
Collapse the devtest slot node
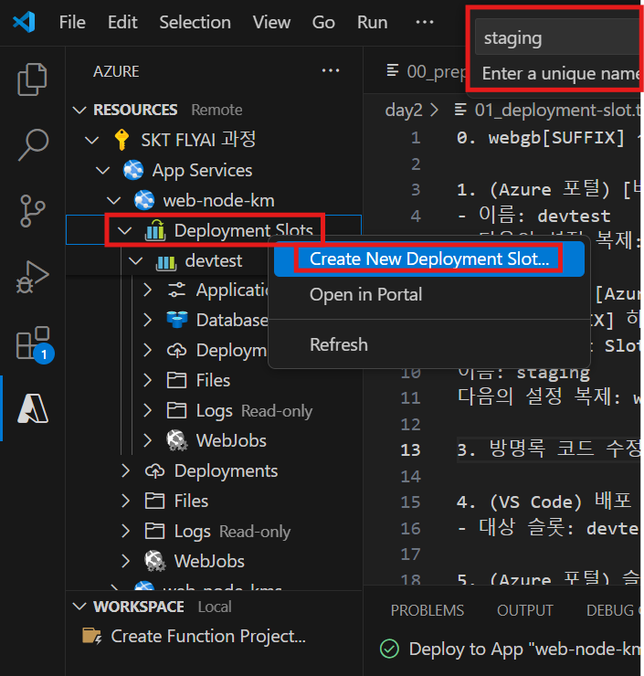point(136,261)
